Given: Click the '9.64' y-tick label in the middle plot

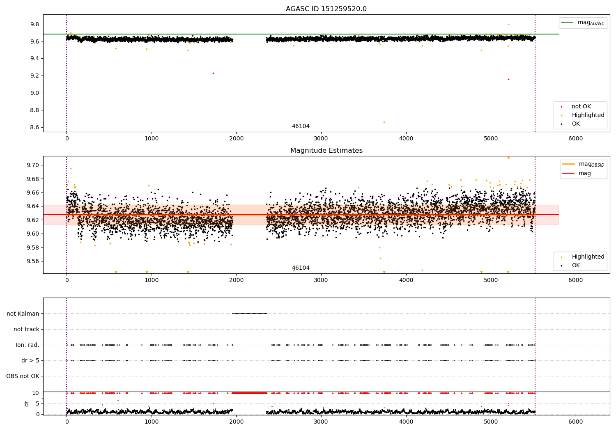Looking at the screenshot, I should (33, 206).
